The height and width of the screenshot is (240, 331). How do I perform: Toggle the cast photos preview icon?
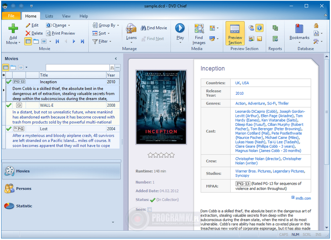251,39
